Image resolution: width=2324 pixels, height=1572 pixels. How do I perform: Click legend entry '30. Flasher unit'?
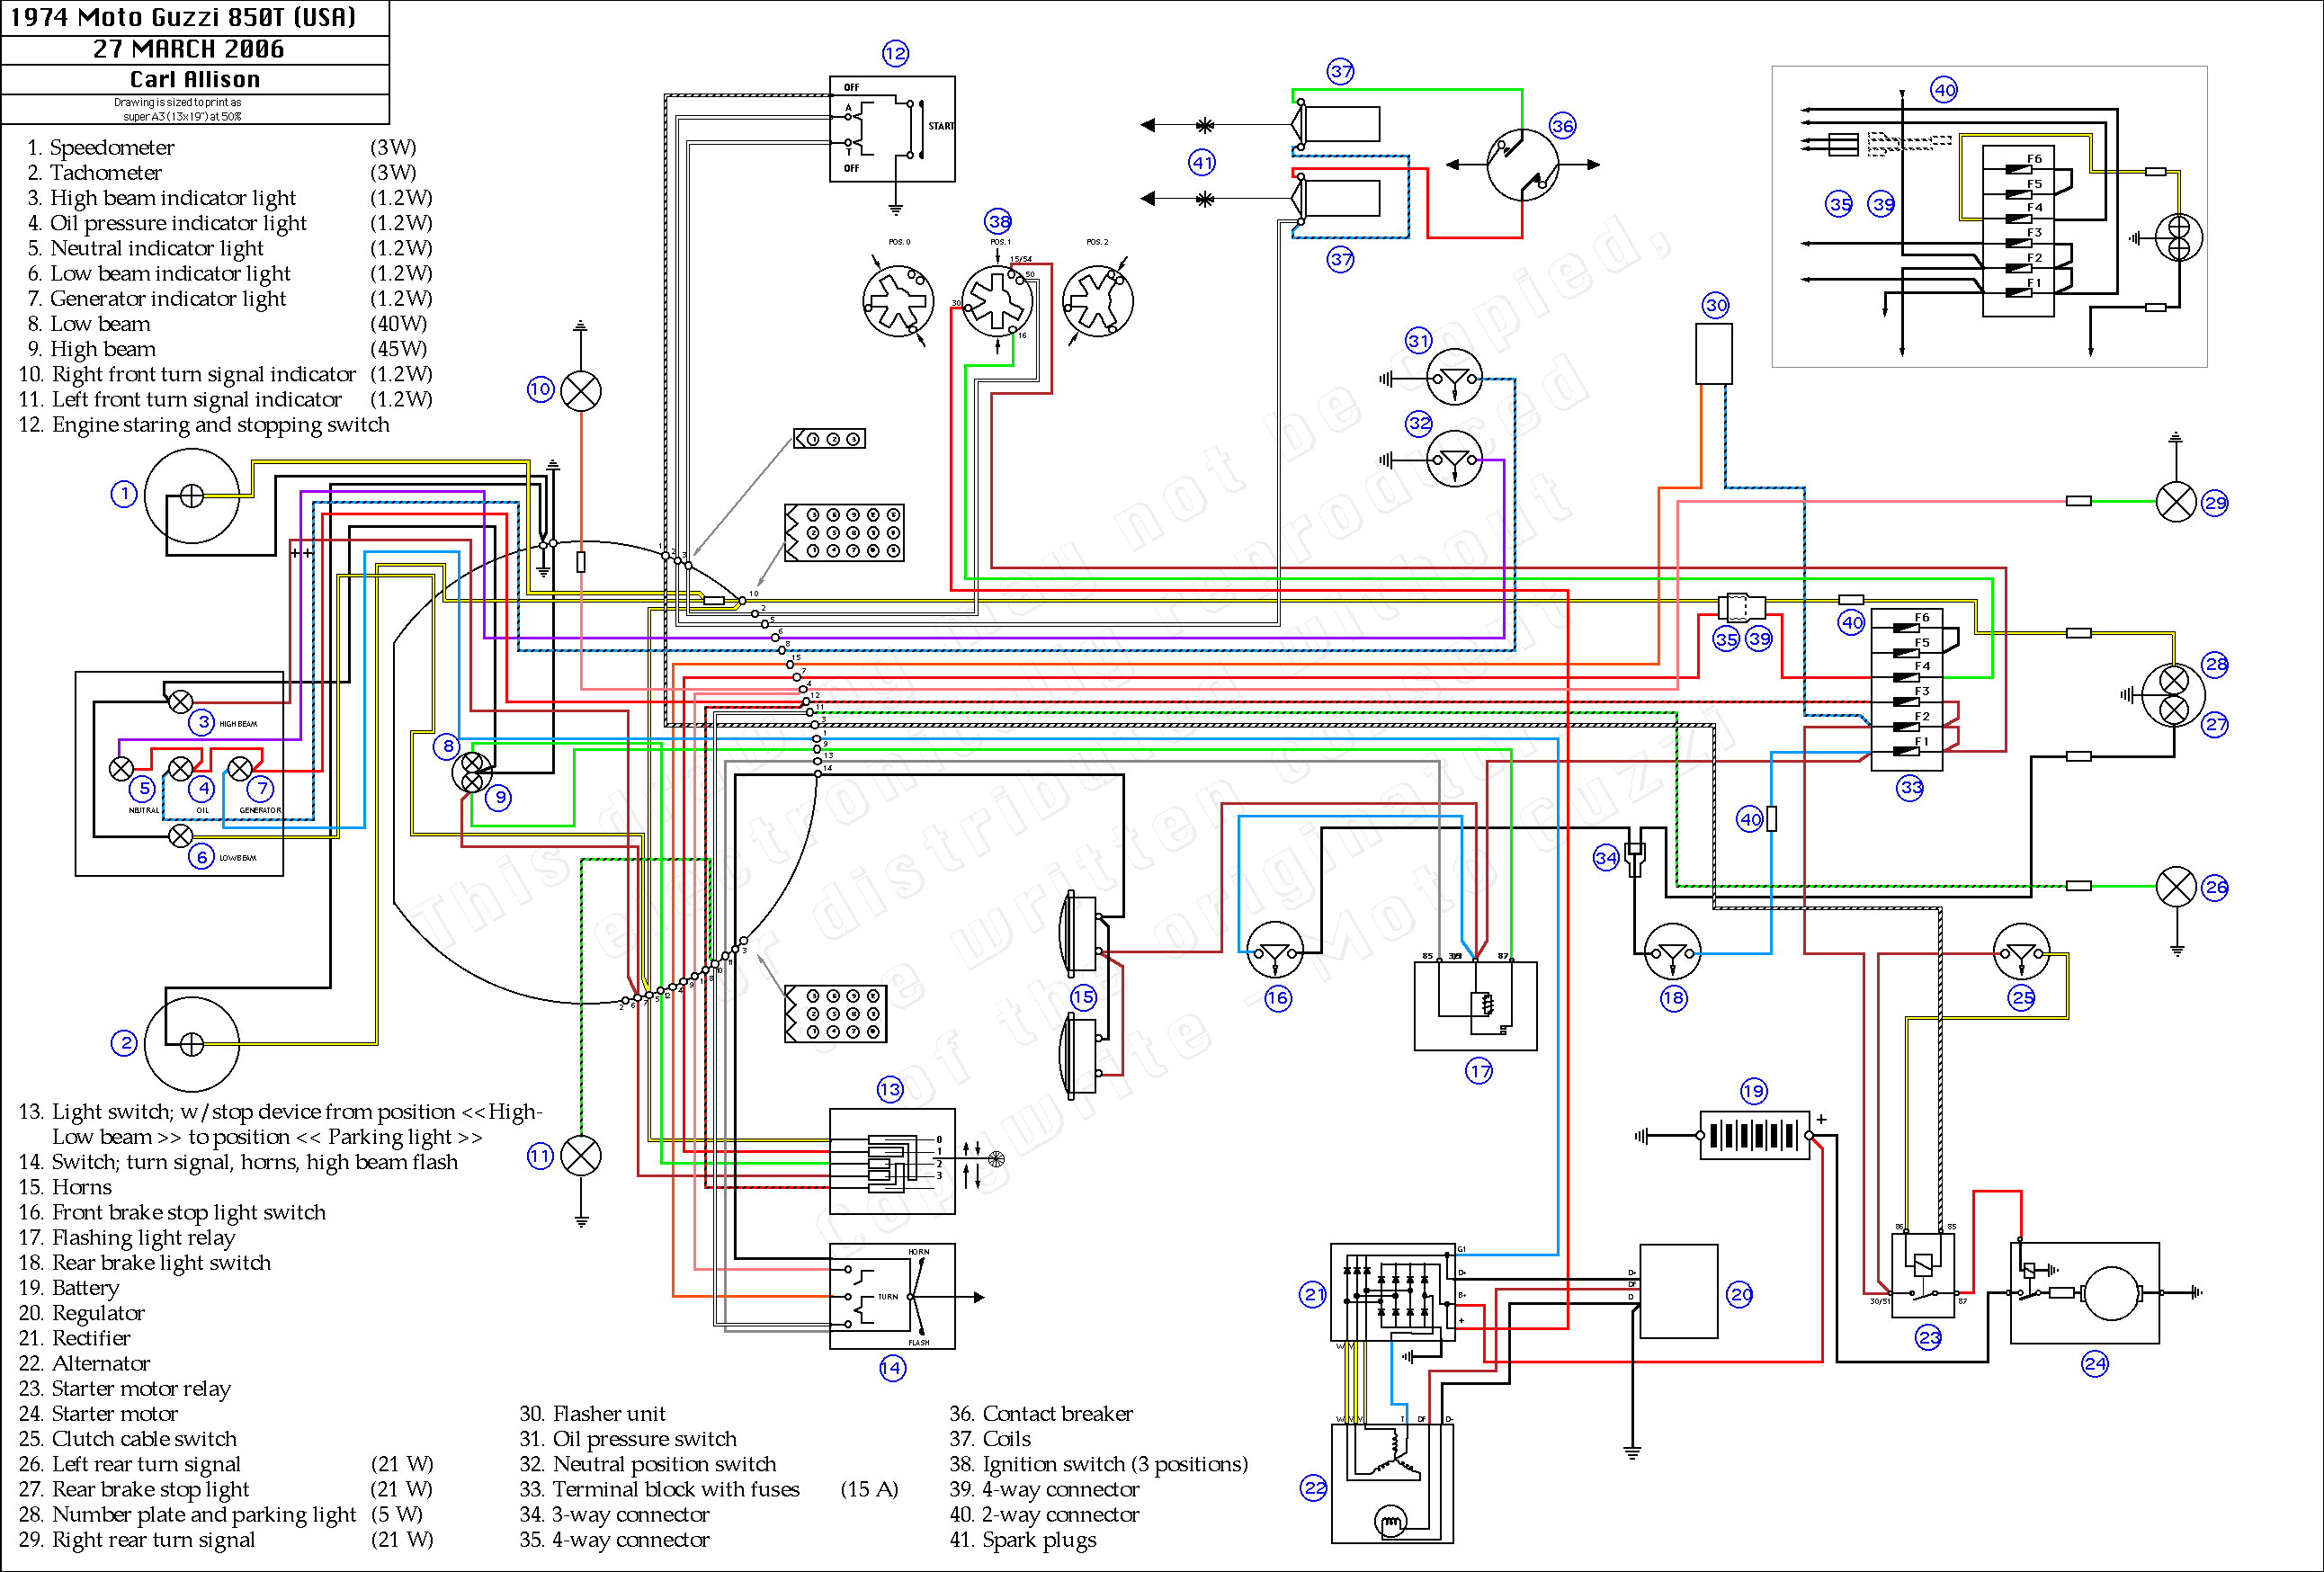(x=592, y=1414)
